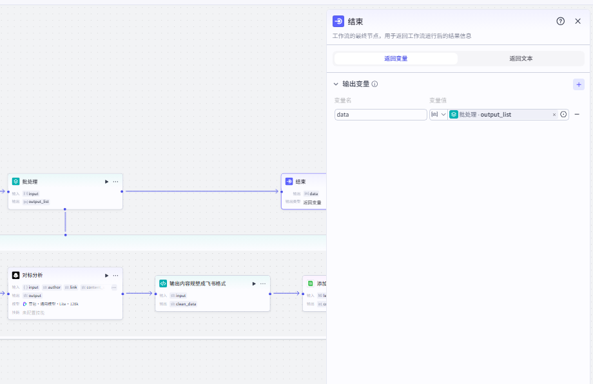Select the 结束 node on canvas

304,191
